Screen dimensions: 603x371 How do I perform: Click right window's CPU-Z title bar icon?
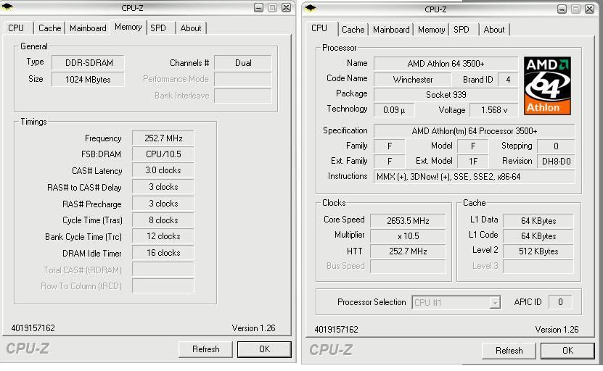[x=311, y=8]
